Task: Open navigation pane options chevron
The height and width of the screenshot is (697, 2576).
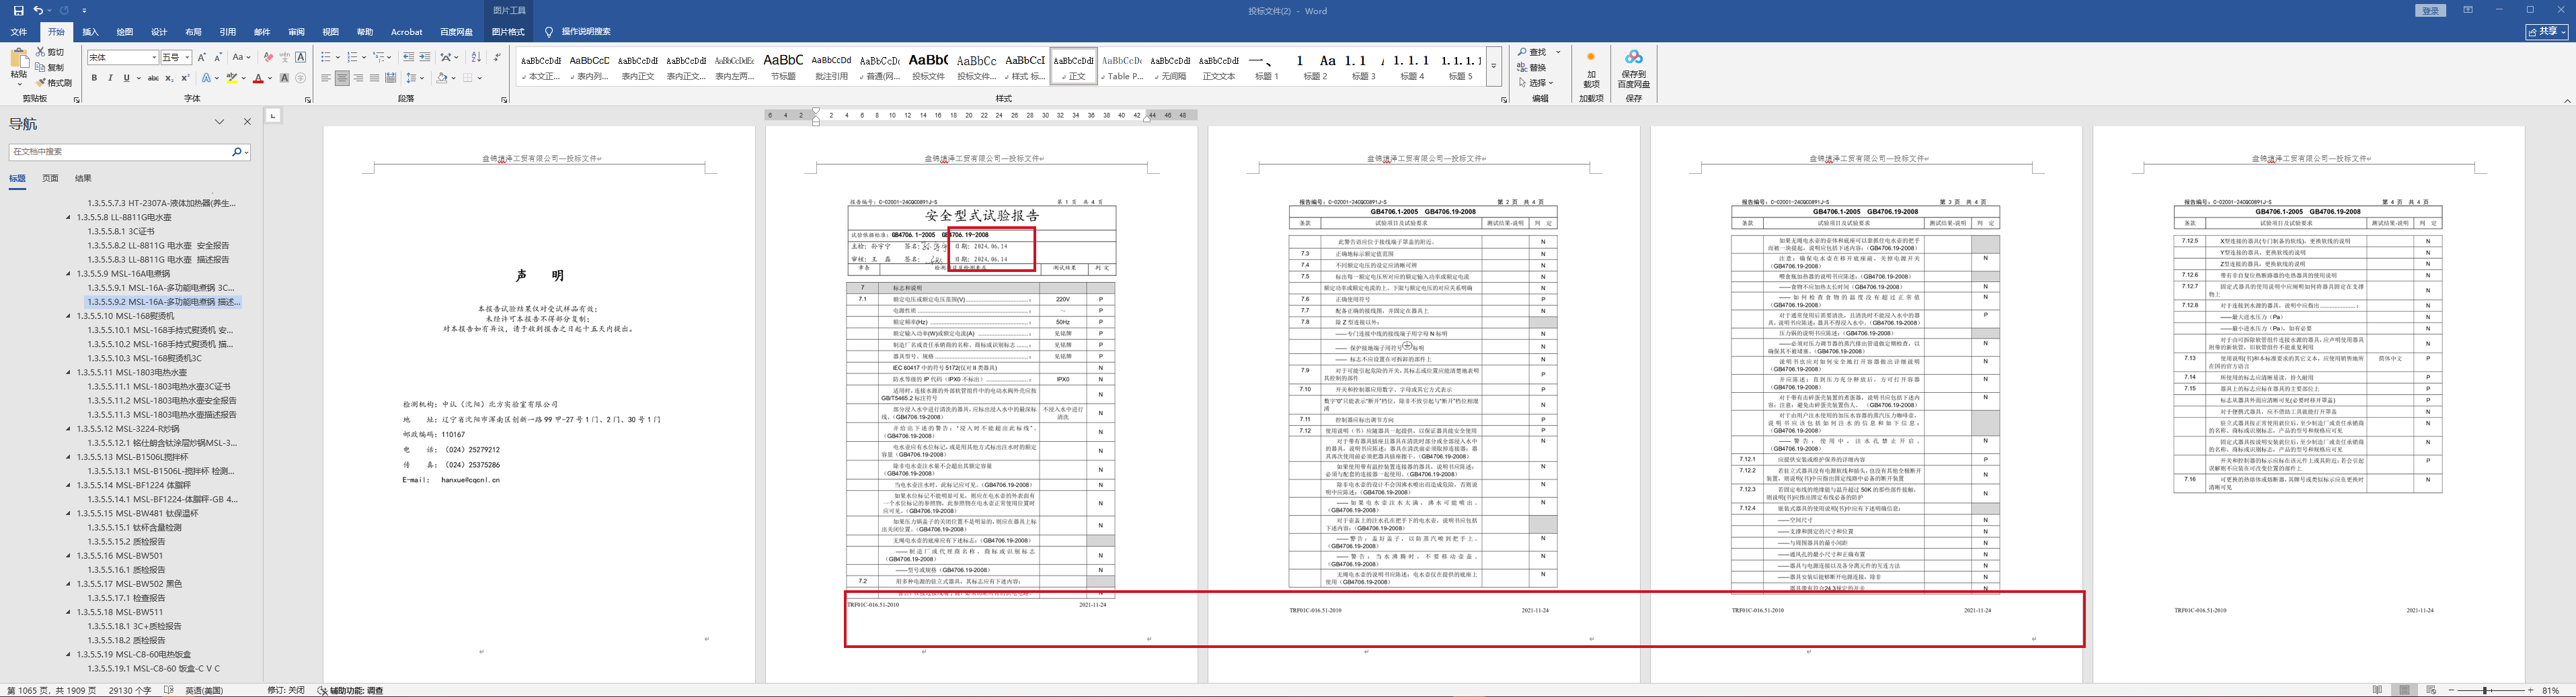Action: (x=220, y=122)
